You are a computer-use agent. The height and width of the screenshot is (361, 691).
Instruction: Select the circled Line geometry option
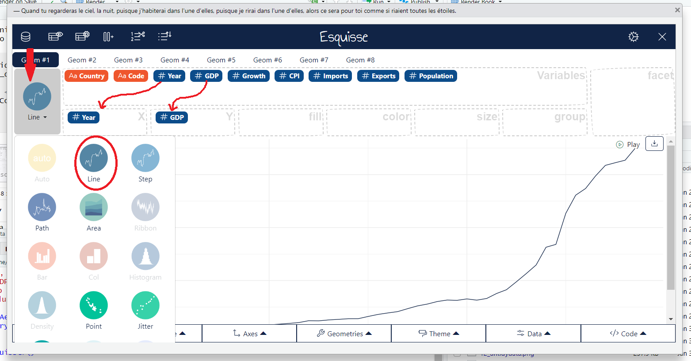[94, 158]
